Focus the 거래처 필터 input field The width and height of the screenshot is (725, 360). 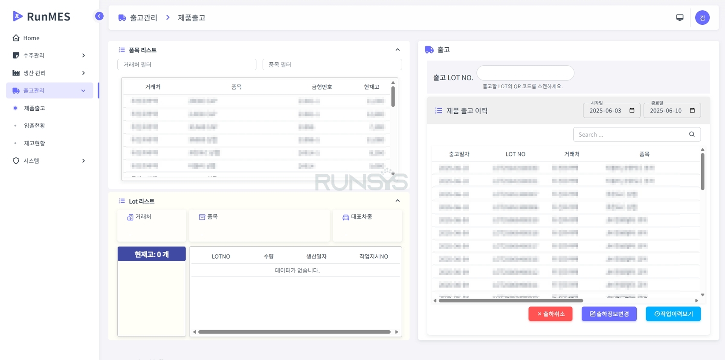click(x=187, y=64)
